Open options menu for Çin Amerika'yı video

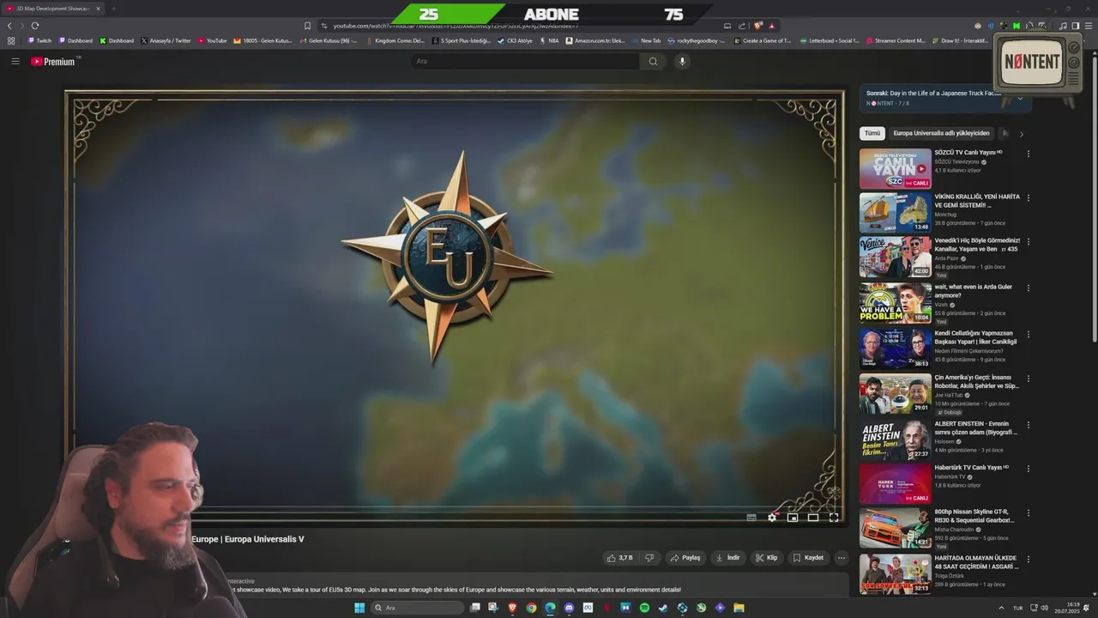[1029, 379]
